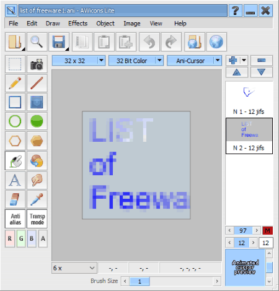The height and width of the screenshot is (291, 279).
Task: Click the clipboard paste icon
Action: click(x=104, y=41)
